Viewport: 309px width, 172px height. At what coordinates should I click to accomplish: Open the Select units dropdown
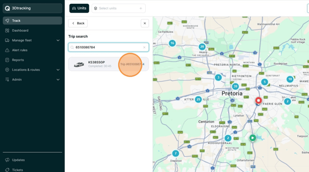tap(119, 8)
